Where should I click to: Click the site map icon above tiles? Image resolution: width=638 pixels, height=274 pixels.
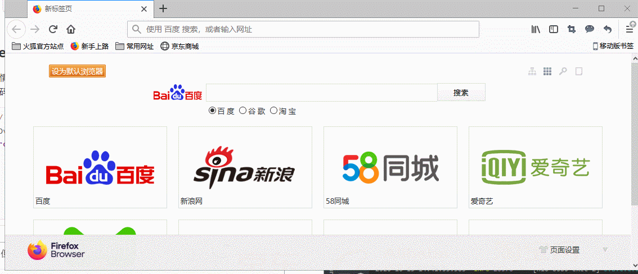point(532,71)
